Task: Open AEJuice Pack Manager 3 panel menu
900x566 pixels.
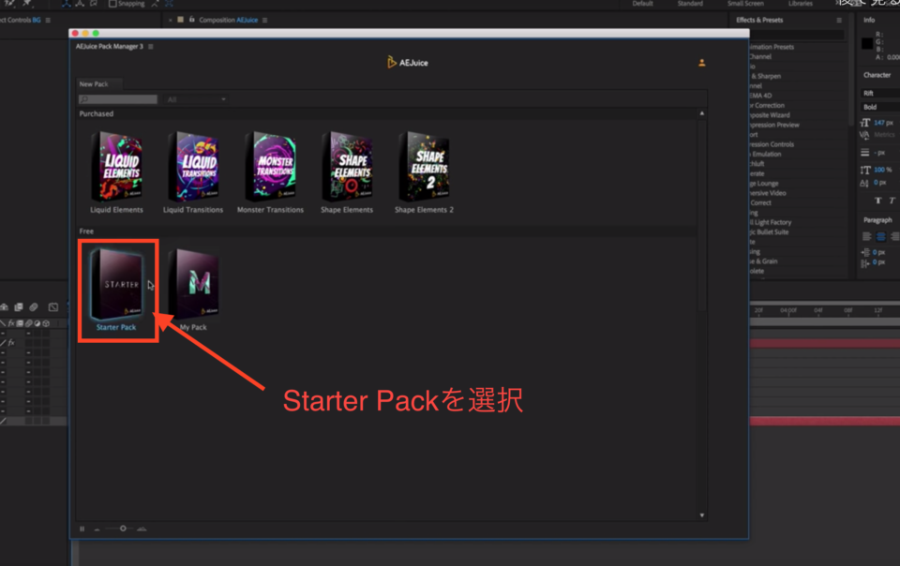Action: pyautogui.click(x=151, y=47)
